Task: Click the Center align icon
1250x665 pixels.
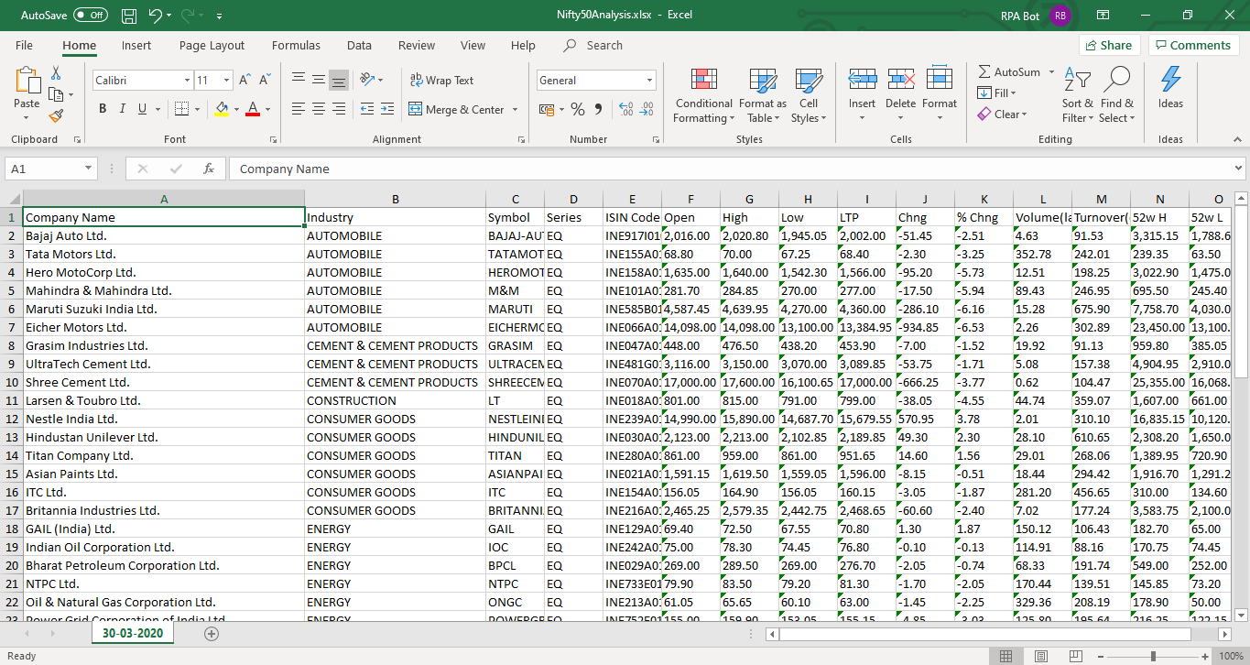Action: pos(318,109)
